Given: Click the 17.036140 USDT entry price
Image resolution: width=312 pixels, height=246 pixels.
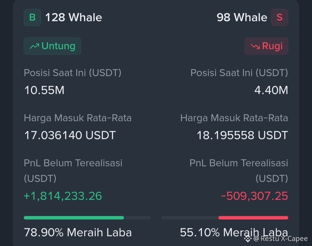Looking at the screenshot, I should pyautogui.click(x=70, y=135).
